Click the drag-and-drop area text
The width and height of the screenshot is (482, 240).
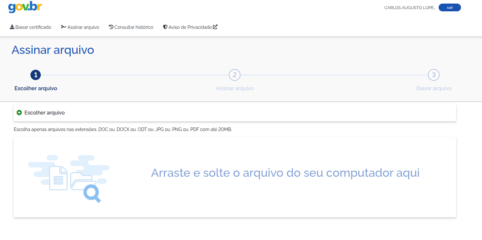(x=285, y=173)
